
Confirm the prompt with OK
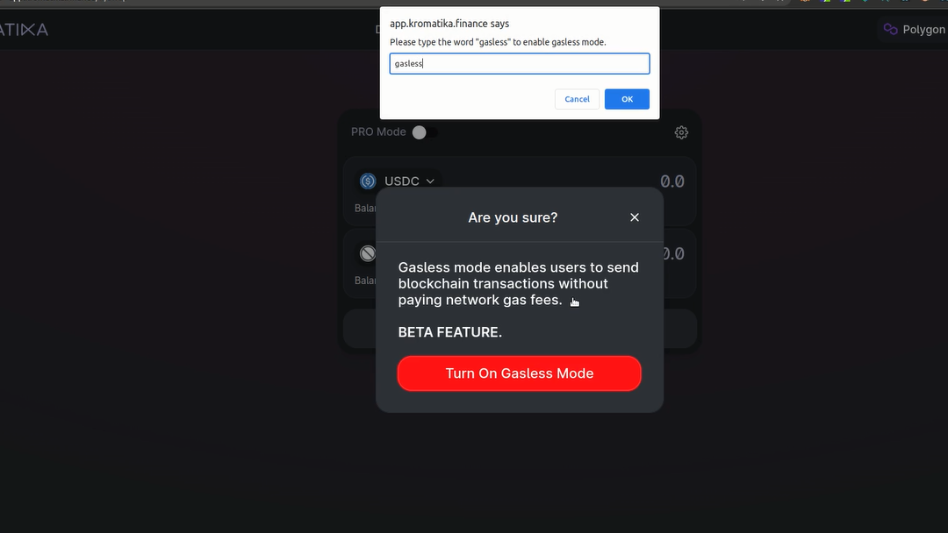point(627,99)
